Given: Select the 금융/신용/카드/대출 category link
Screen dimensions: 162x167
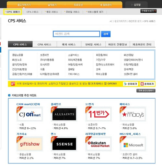Looking at the screenshot, I should click(22, 74).
